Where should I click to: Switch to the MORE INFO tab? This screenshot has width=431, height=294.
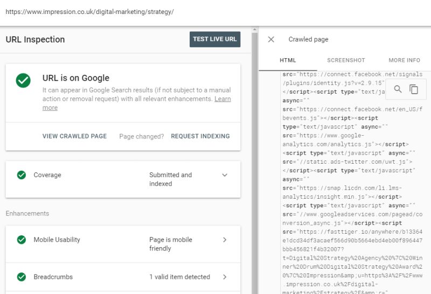click(x=404, y=60)
